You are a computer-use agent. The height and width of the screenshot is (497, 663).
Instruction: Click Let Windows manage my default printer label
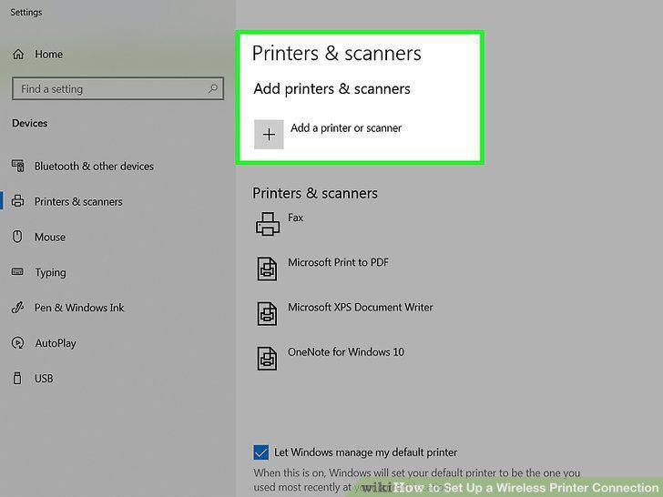pos(366,452)
